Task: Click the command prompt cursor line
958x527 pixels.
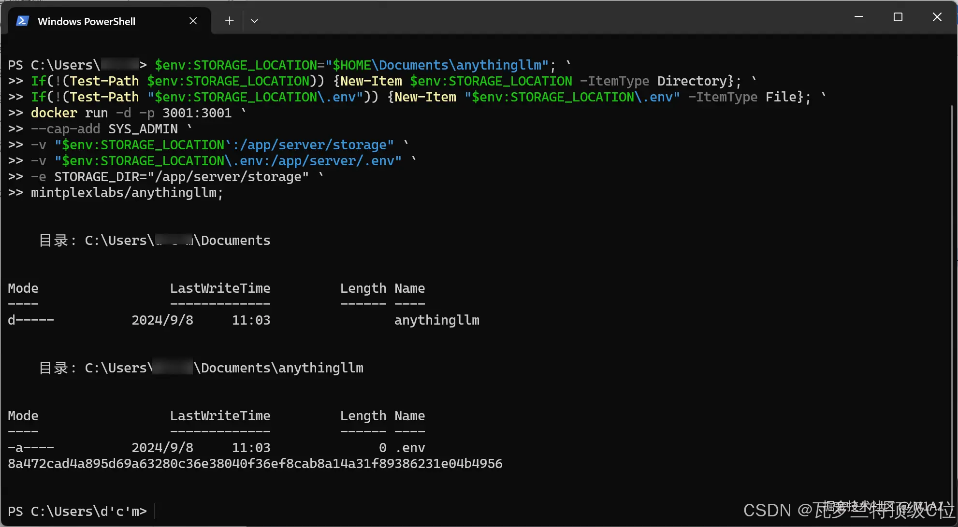Action: tap(155, 511)
